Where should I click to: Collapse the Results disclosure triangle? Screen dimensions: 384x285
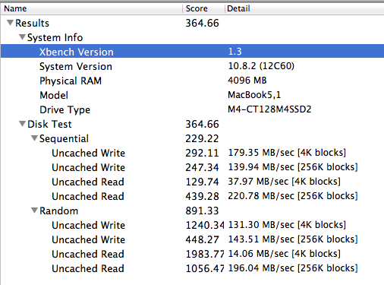tap(10, 23)
